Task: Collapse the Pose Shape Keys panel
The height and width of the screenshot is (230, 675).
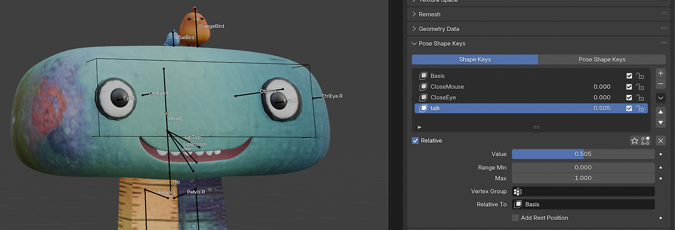Action: (x=441, y=44)
